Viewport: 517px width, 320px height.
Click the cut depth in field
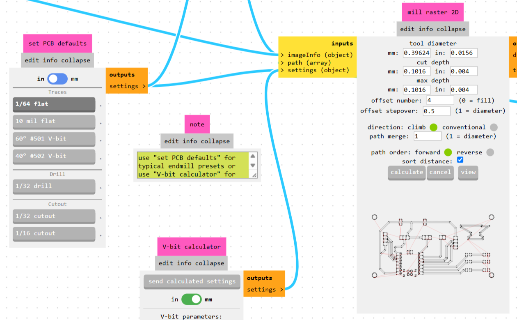coord(464,71)
